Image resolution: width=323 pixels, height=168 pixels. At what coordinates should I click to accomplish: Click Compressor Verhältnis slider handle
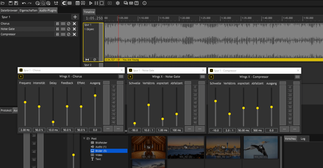point(230,114)
